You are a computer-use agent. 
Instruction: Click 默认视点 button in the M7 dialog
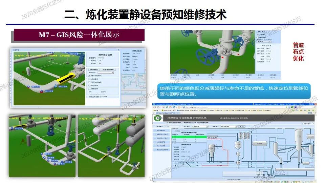(x=94, y=69)
